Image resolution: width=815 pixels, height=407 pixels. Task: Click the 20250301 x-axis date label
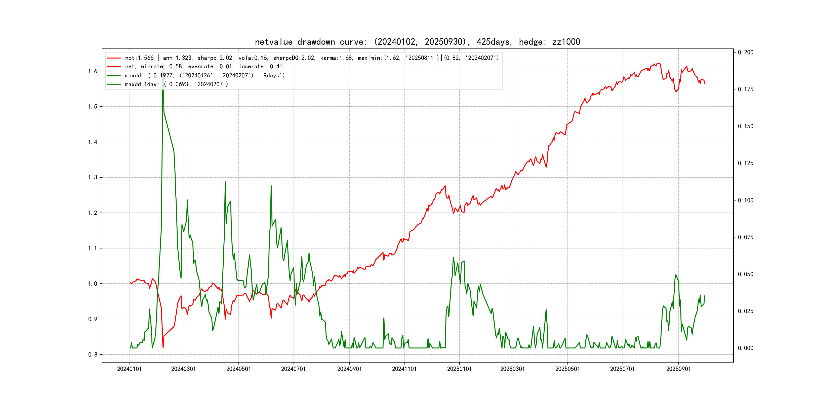tap(513, 369)
